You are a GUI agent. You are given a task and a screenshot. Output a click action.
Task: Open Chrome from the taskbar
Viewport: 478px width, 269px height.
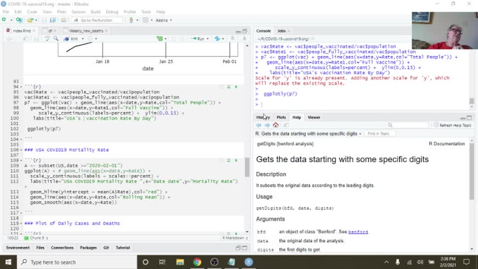click(197, 262)
